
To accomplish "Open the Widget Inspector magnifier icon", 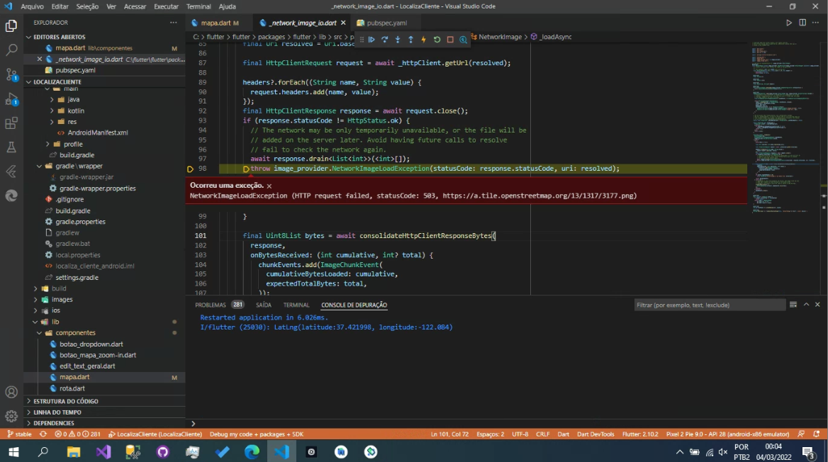I will coord(464,39).
